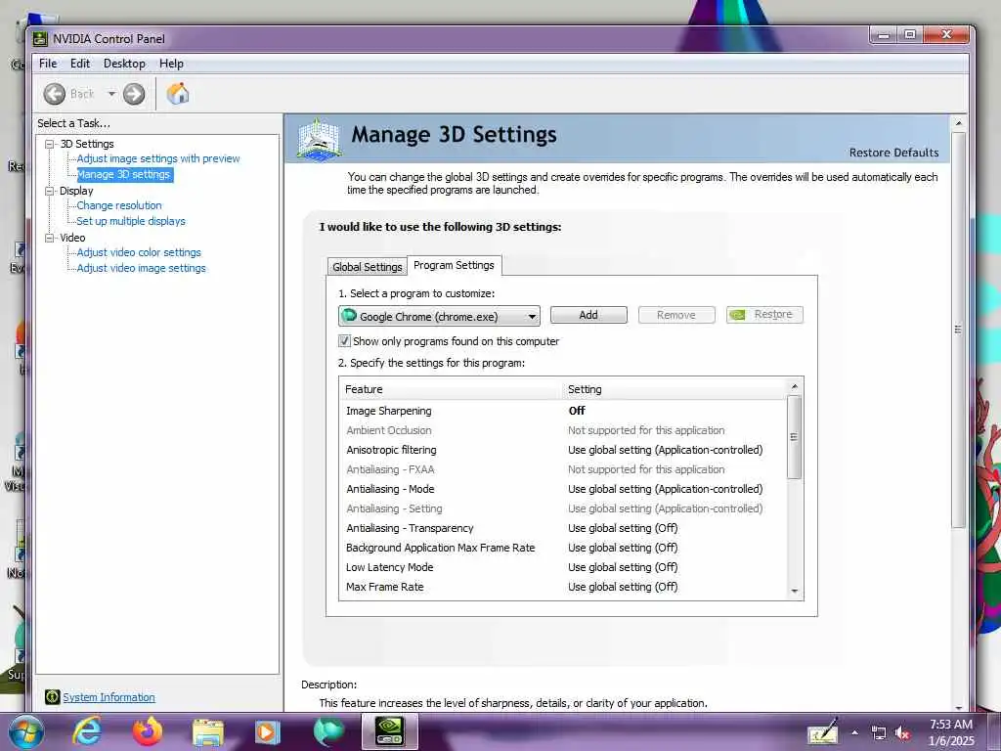Click the network tray icon

point(879,733)
